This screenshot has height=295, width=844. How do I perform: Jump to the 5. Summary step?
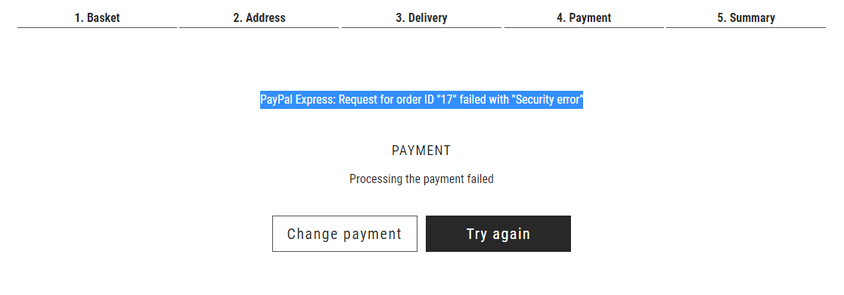(x=746, y=17)
